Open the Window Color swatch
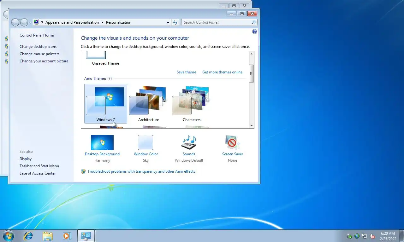 (x=146, y=142)
